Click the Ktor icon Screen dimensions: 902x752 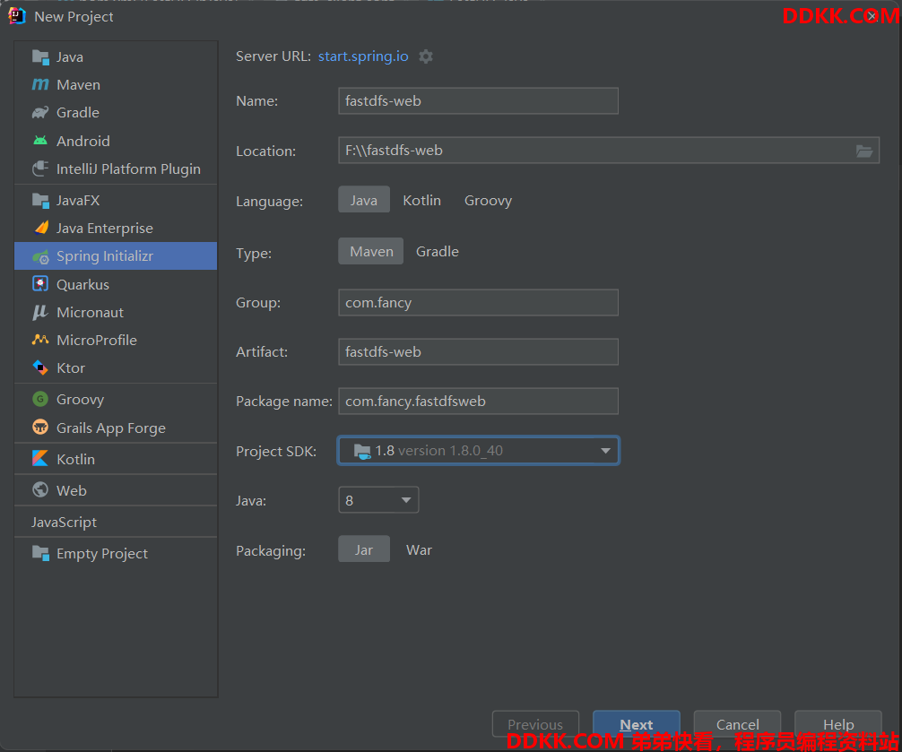[x=40, y=367]
